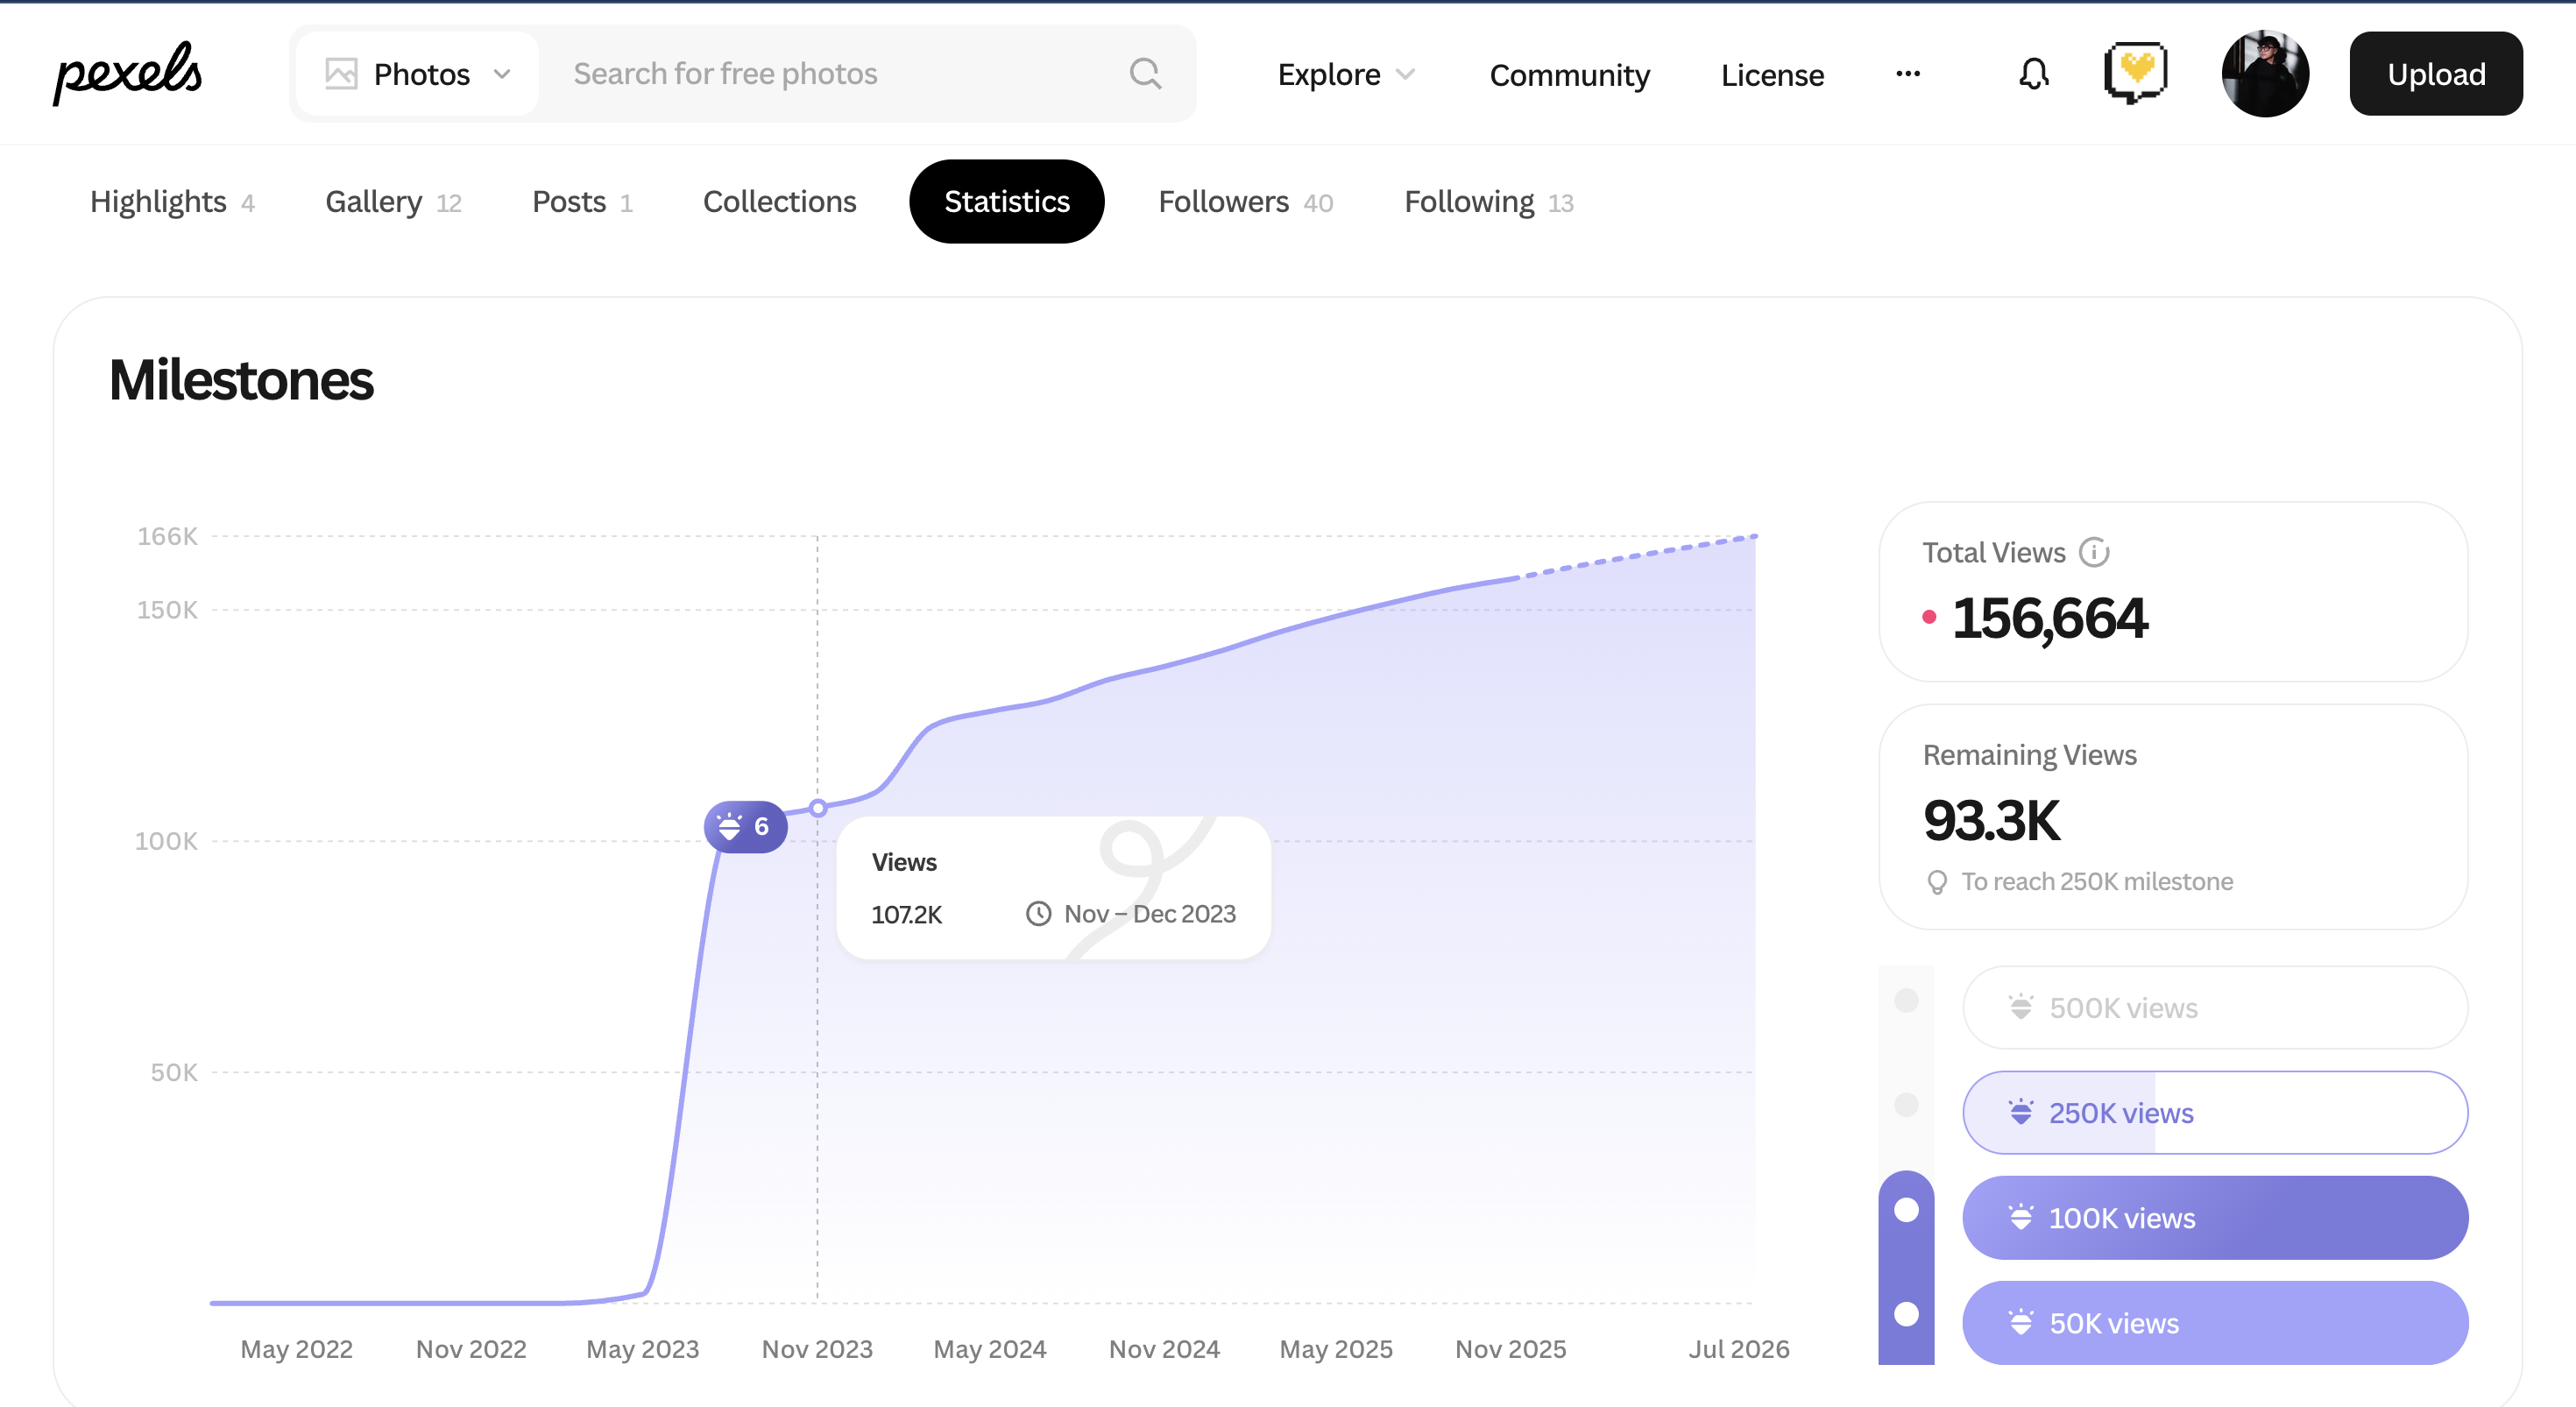Viewport: 2576px width, 1407px height.
Task: Click the pixel heart message icon
Action: coord(2135,72)
